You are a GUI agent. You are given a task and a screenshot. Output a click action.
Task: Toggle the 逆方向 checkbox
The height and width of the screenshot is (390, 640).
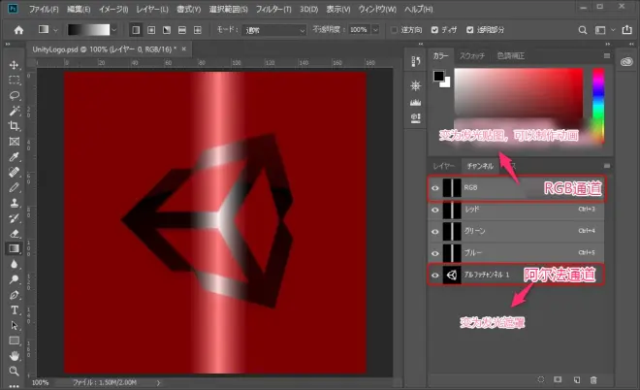coord(394,30)
